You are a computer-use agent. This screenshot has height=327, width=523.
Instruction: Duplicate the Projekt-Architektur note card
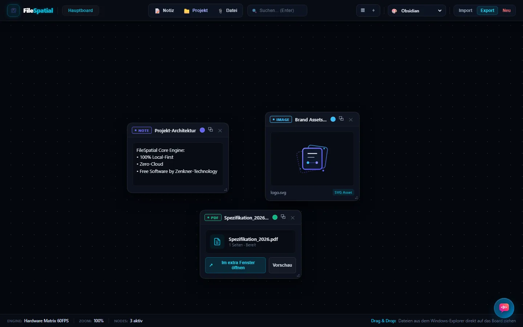(x=211, y=130)
